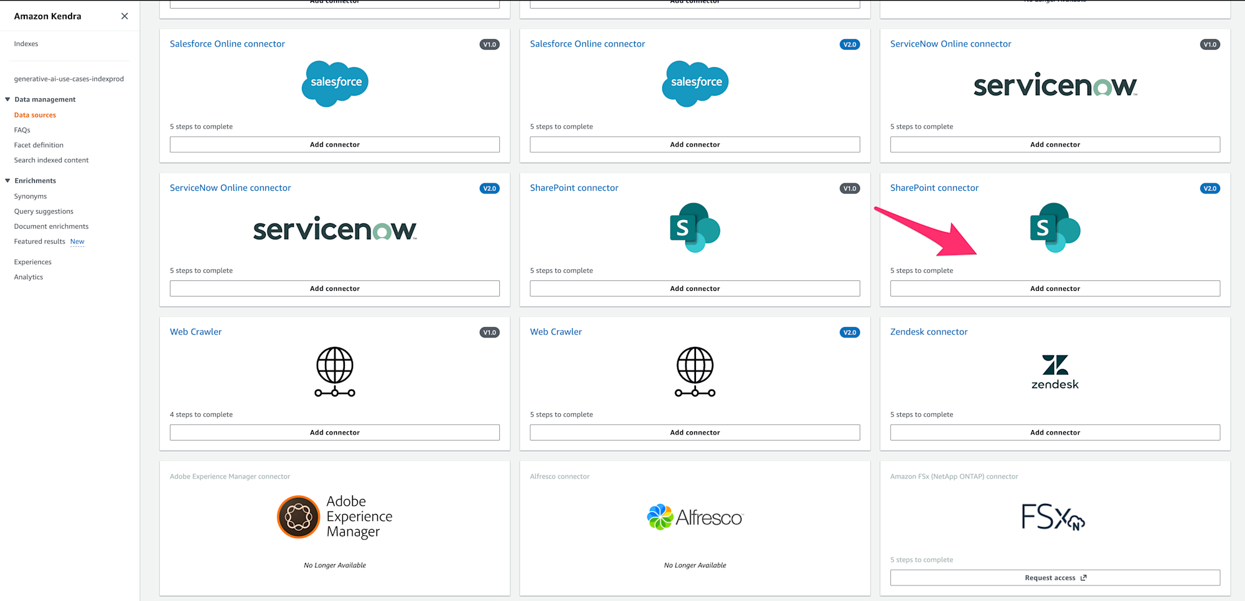1245x601 pixels.
Task: Go to Synonyms
Action: [x=31, y=196]
